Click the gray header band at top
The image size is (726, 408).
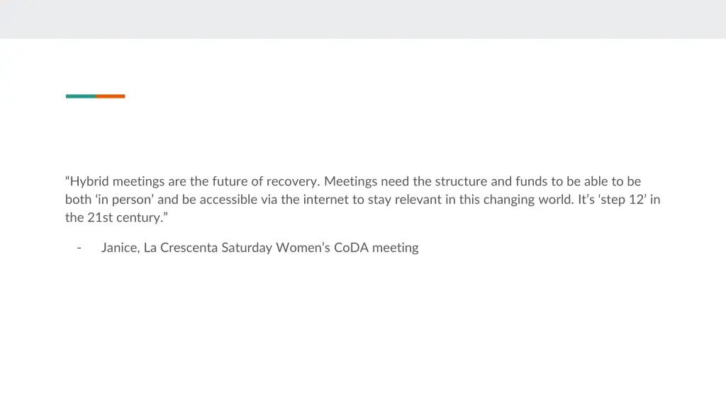[x=363, y=19]
